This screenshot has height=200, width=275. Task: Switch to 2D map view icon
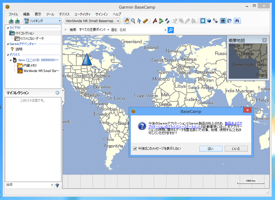pyautogui.click(x=203, y=21)
